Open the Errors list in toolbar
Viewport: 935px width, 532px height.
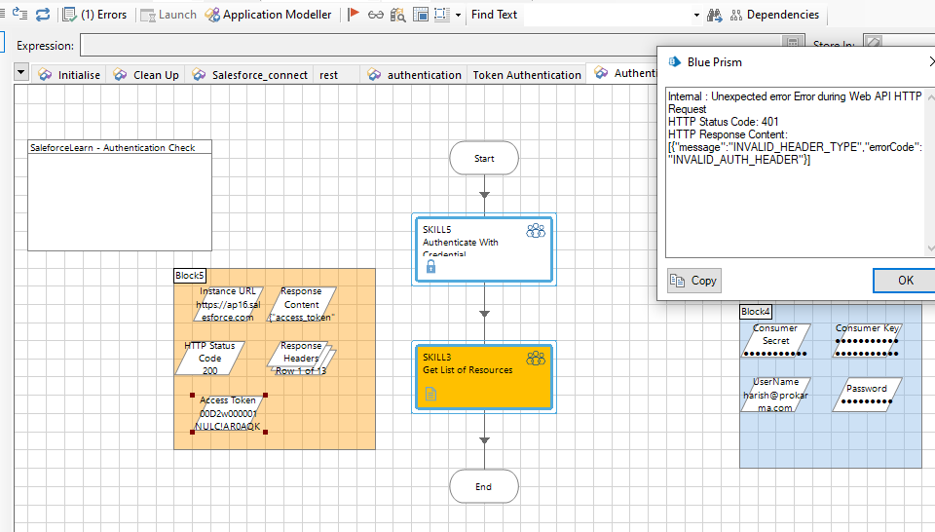click(x=94, y=15)
